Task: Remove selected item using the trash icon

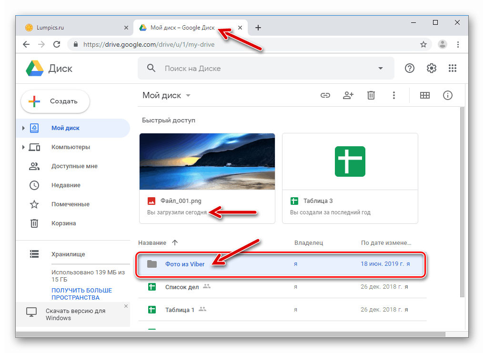Action: point(371,95)
